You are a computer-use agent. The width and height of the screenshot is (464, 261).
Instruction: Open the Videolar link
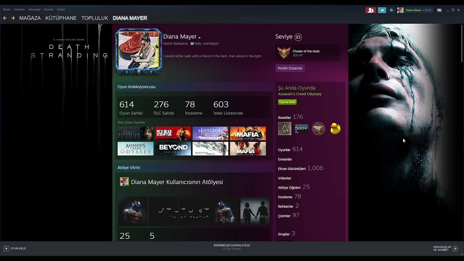point(285,178)
